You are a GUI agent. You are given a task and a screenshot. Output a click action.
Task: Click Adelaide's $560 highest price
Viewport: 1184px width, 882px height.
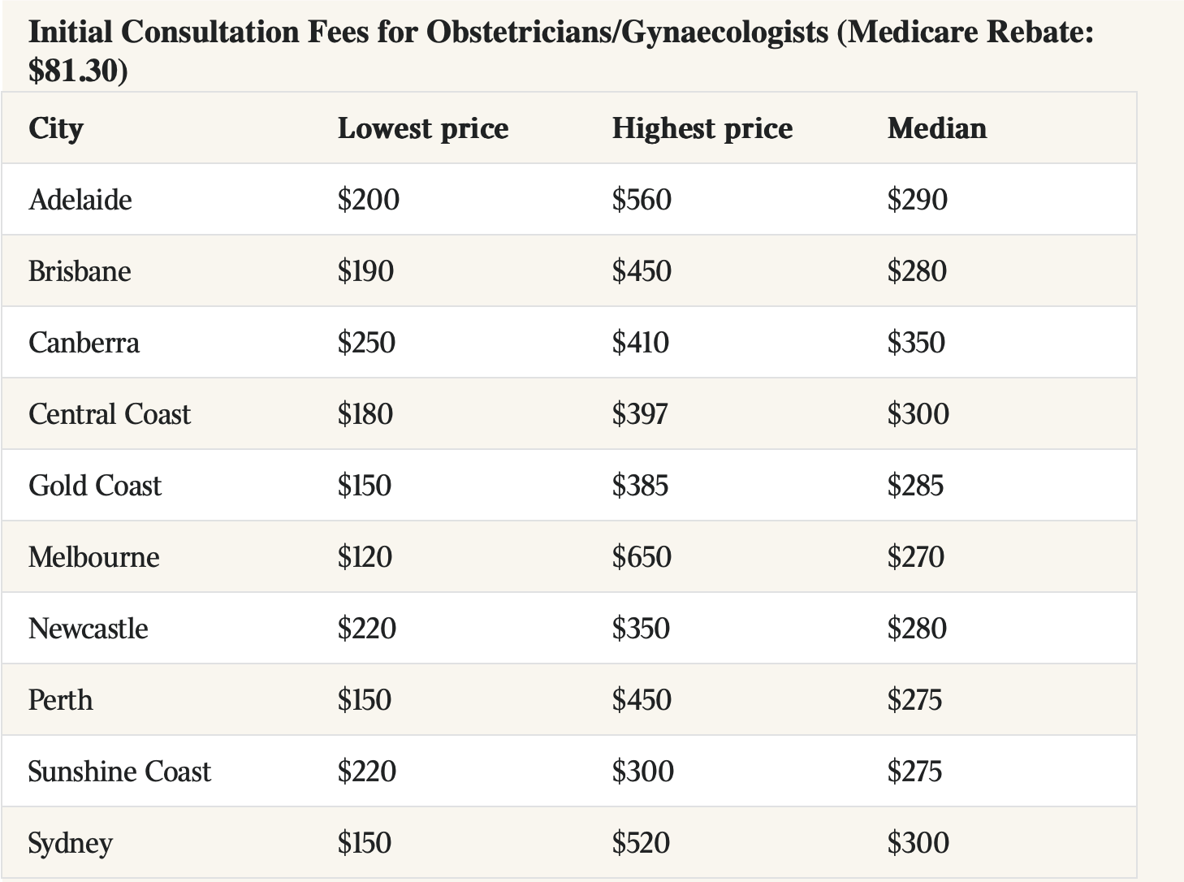point(642,200)
